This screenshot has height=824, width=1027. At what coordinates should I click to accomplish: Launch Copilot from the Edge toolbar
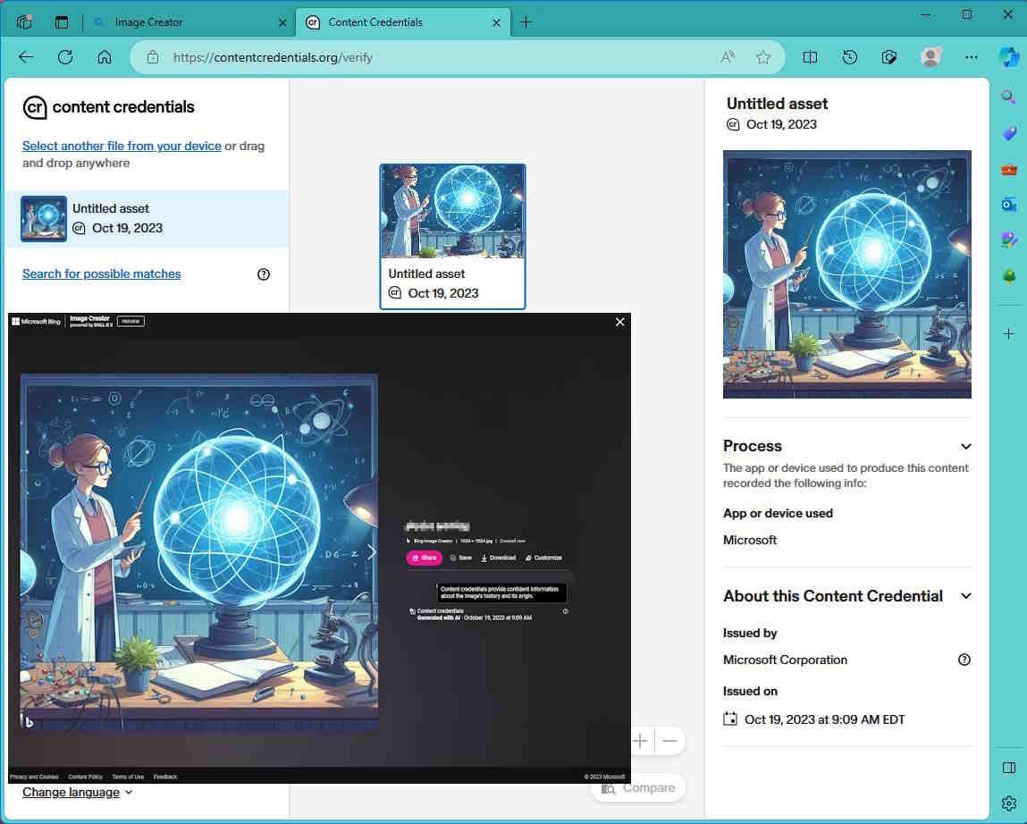click(1009, 56)
